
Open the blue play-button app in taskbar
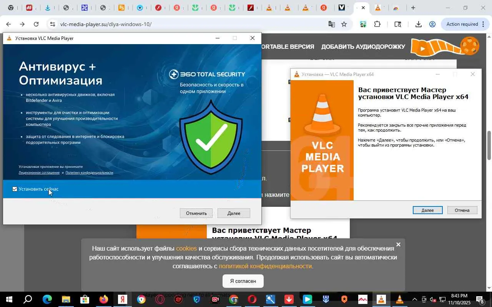[307, 299]
